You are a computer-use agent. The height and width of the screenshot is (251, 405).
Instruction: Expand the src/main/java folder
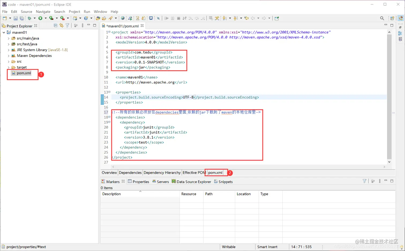click(9, 38)
